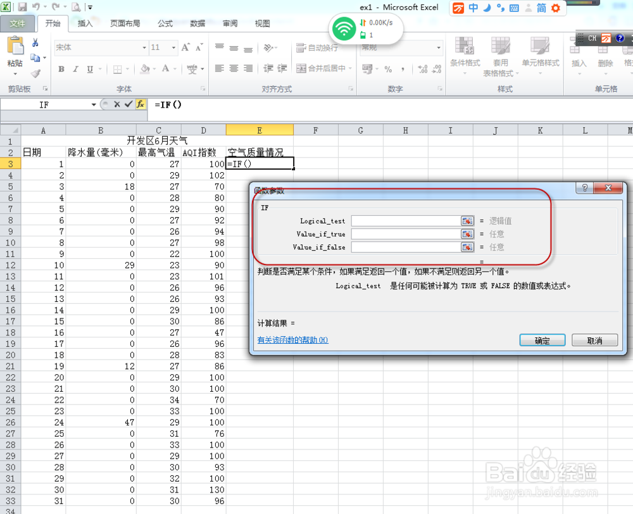Toggle Italic formatting

75,69
